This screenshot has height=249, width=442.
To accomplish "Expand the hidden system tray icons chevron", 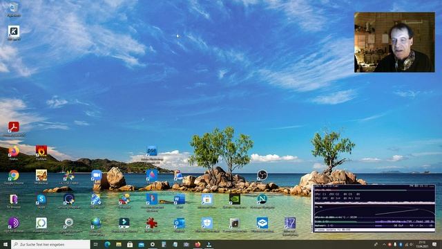I will (384, 244).
